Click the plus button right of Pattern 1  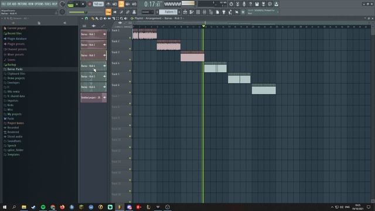click(179, 12)
